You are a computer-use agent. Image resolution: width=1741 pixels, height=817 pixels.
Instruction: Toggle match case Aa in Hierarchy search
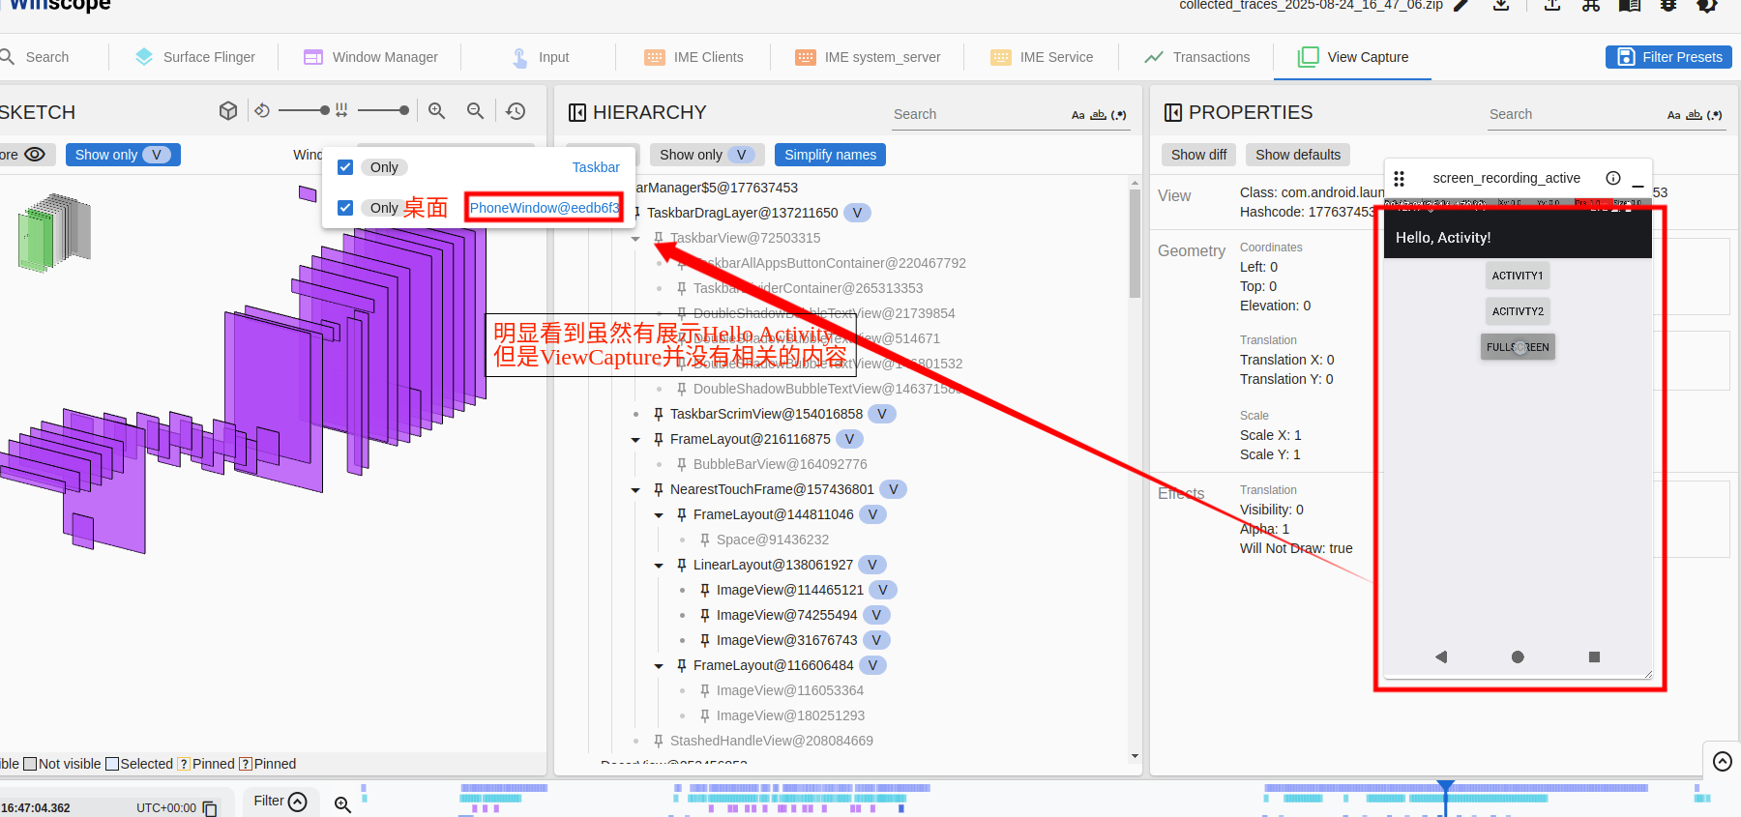1077,115
